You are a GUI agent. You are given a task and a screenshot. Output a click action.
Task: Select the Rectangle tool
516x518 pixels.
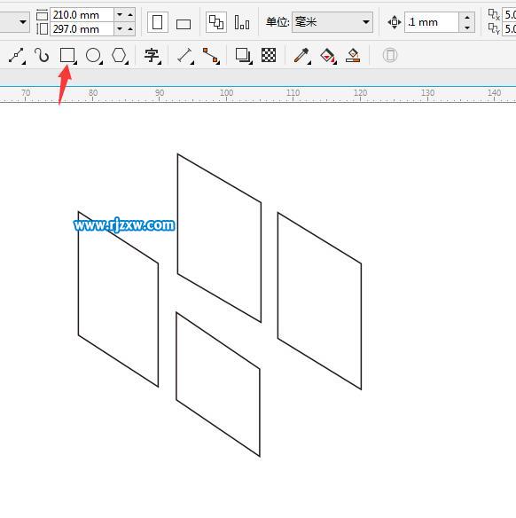coord(67,55)
